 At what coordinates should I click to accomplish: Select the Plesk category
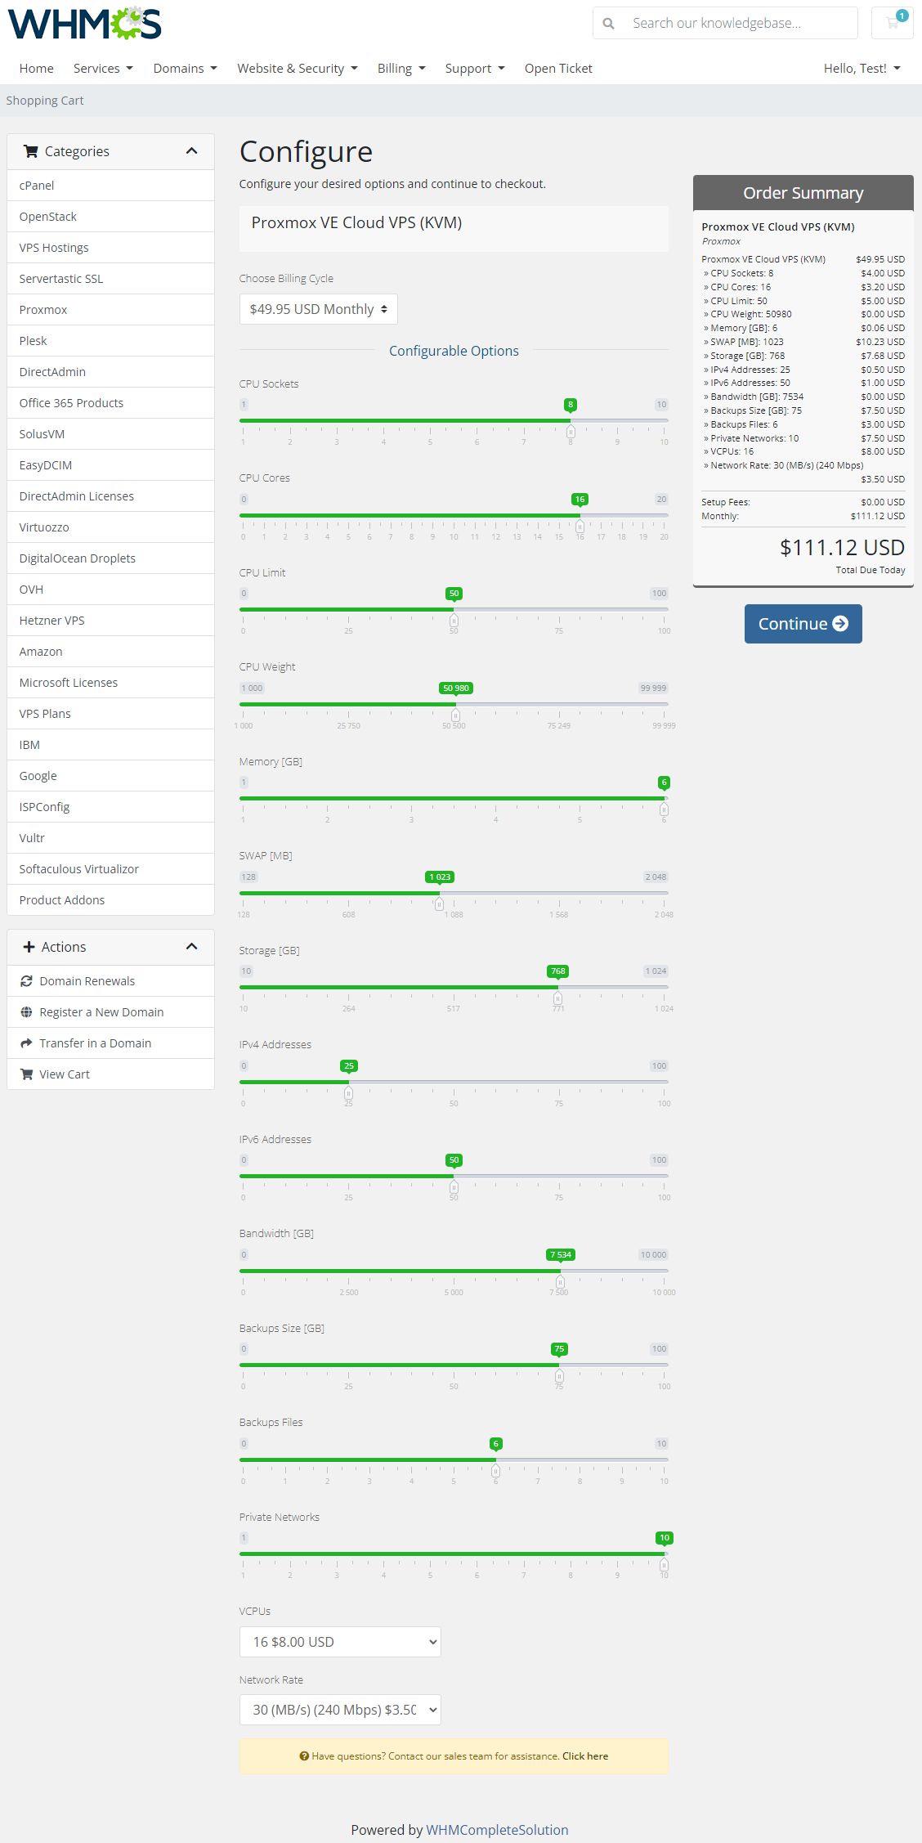click(x=110, y=341)
